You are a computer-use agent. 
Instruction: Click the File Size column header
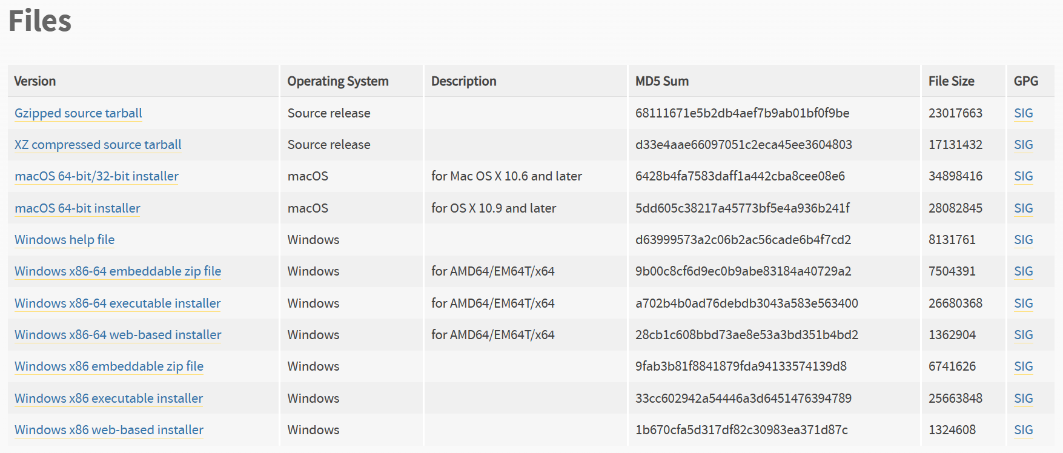[x=951, y=81]
